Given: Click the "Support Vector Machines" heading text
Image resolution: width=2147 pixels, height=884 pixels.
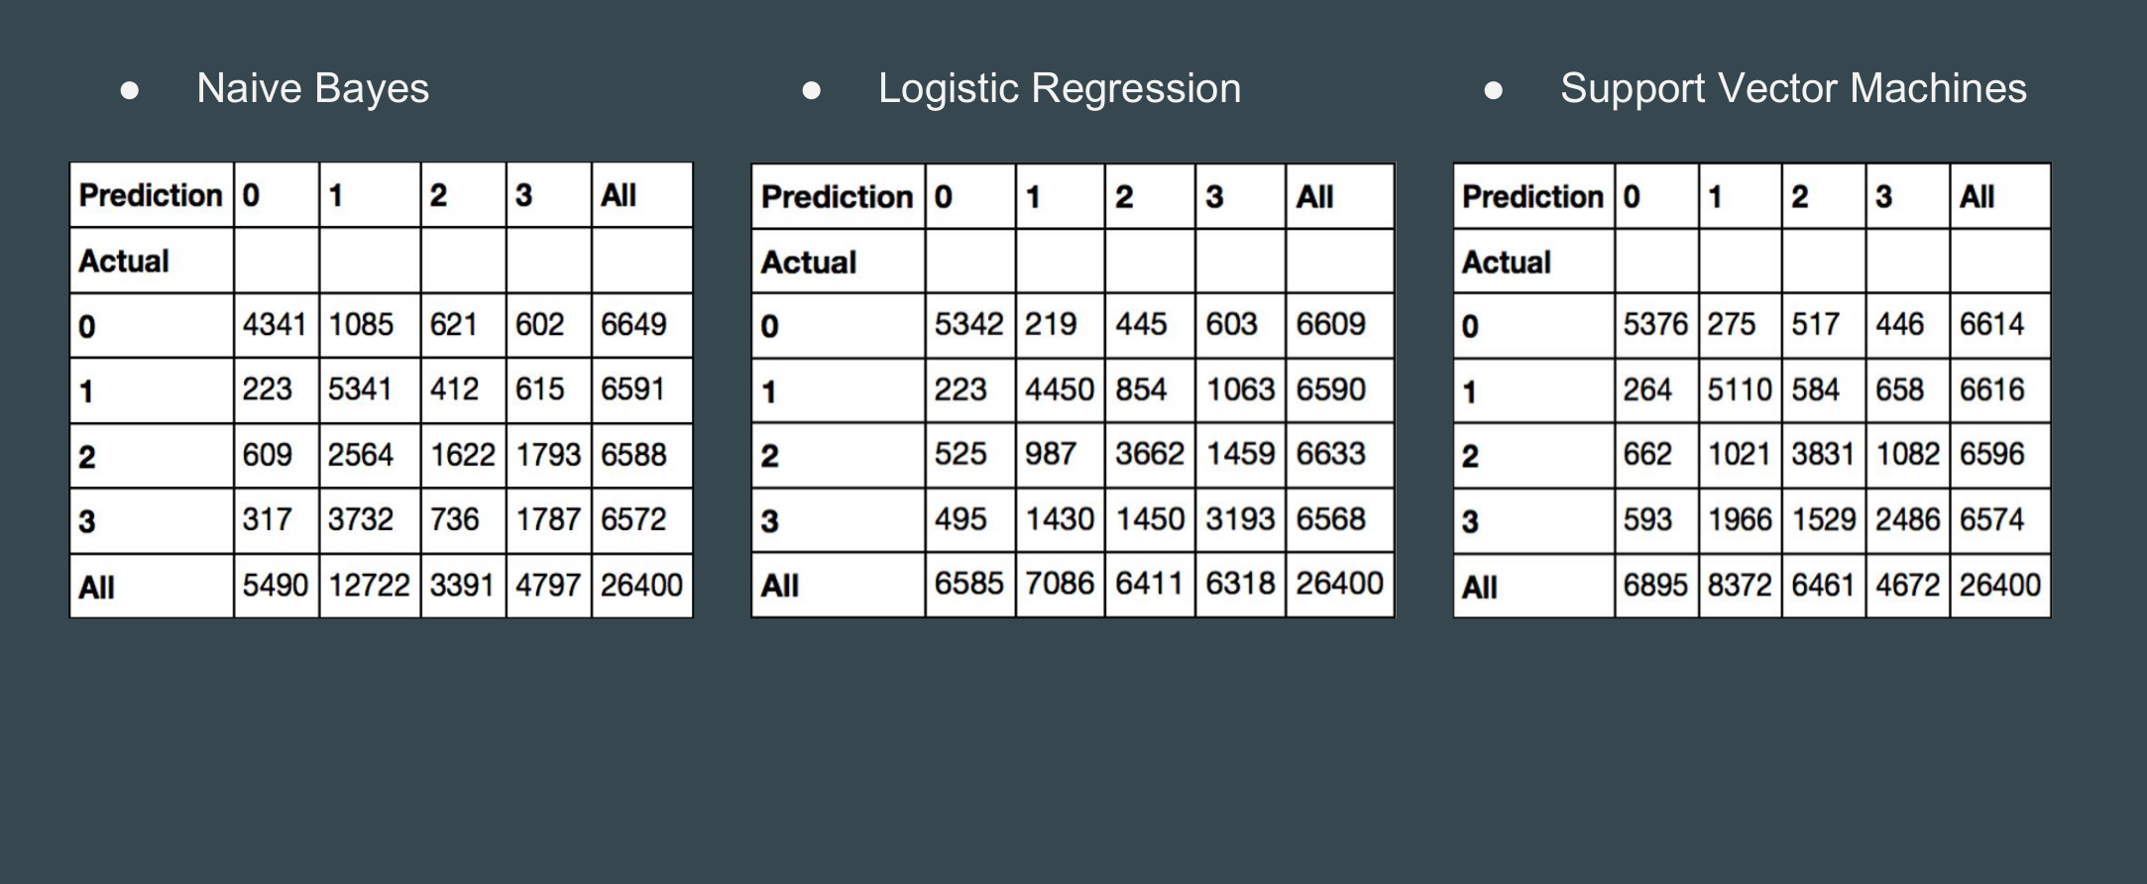Looking at the screenshot, I should pyautogui.click(x=1793, y=88).
